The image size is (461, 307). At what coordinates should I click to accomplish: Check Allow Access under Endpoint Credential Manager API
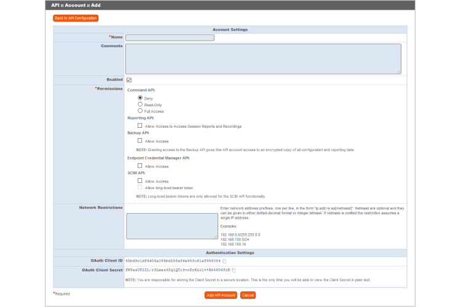tap(140, 166)
